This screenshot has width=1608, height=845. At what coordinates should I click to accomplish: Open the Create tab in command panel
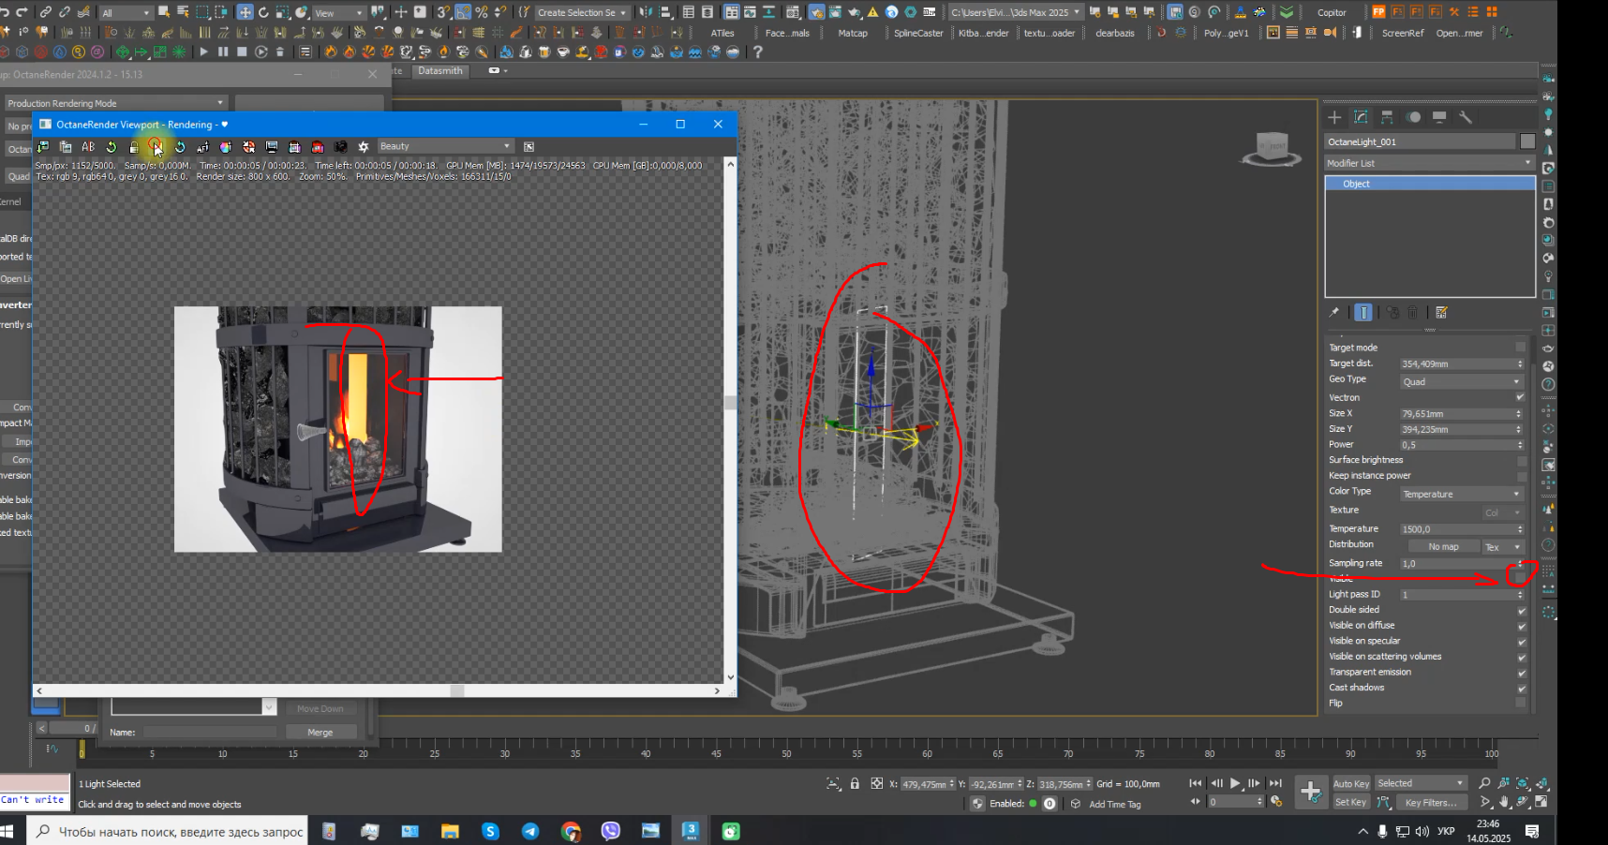(x=1334, y=117)
